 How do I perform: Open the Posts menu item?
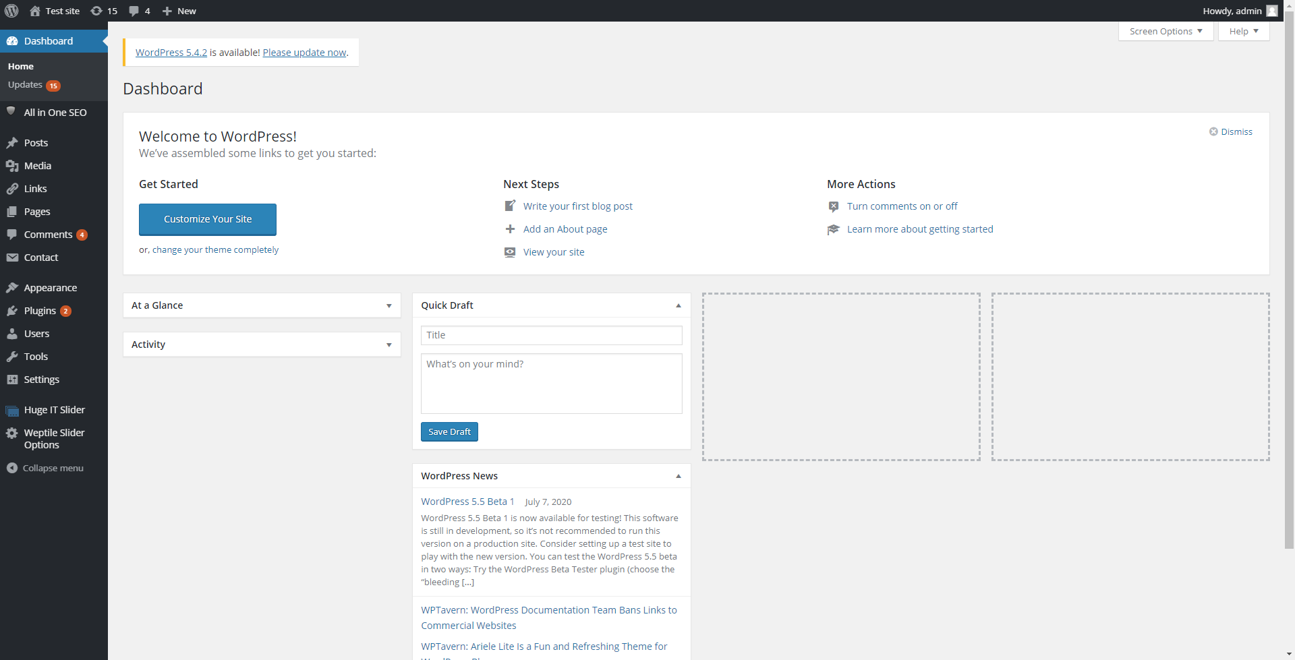coord(54,143)
